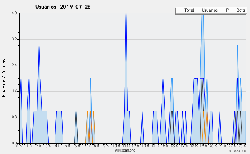Screen dimensions: 250x154
Task: Click the light blue peak at 19 h
Action: point(202,14)
